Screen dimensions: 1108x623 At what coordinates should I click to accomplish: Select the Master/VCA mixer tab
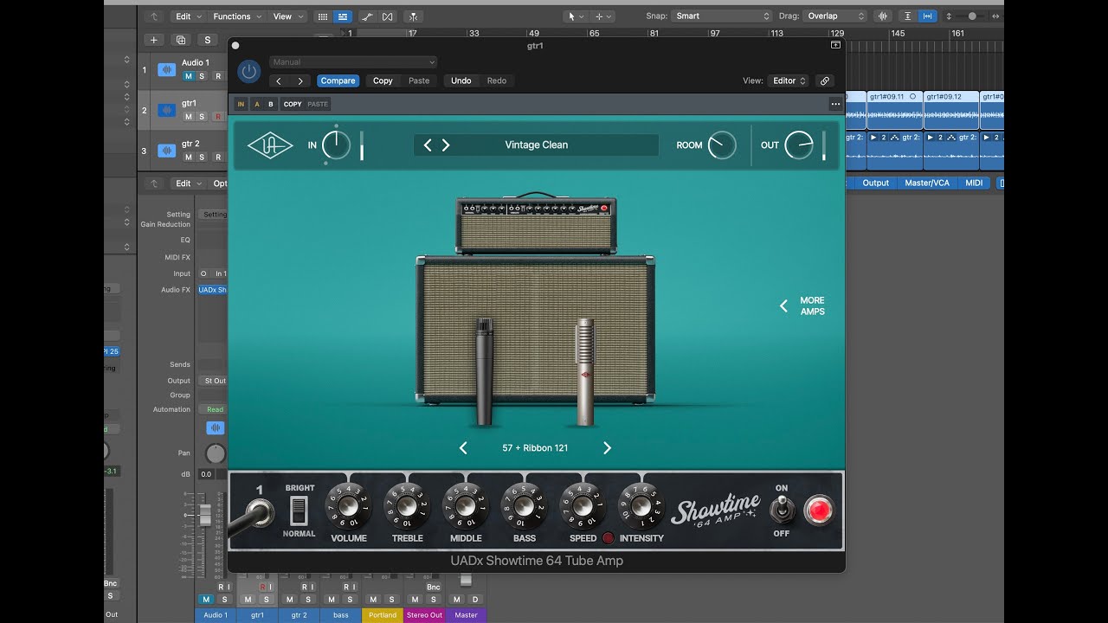[x=928, y=183]
